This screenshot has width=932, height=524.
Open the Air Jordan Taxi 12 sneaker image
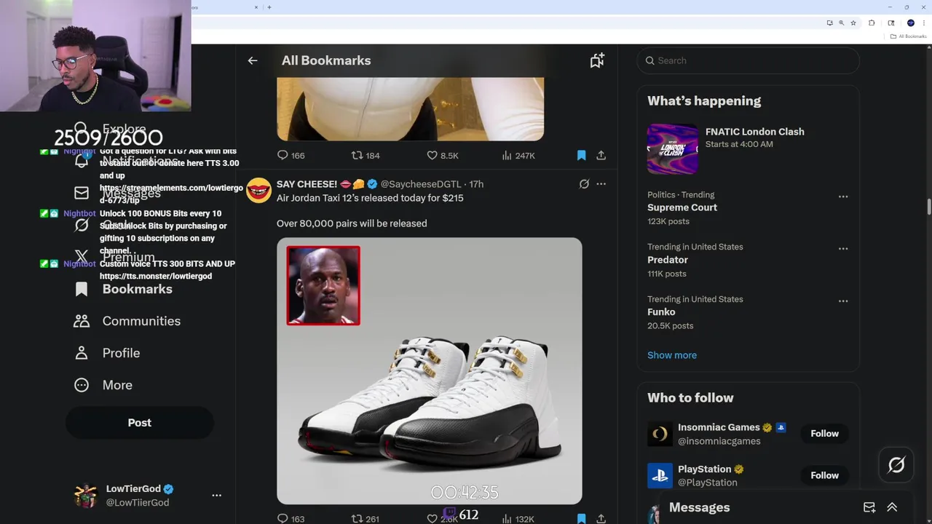[429, 370]
